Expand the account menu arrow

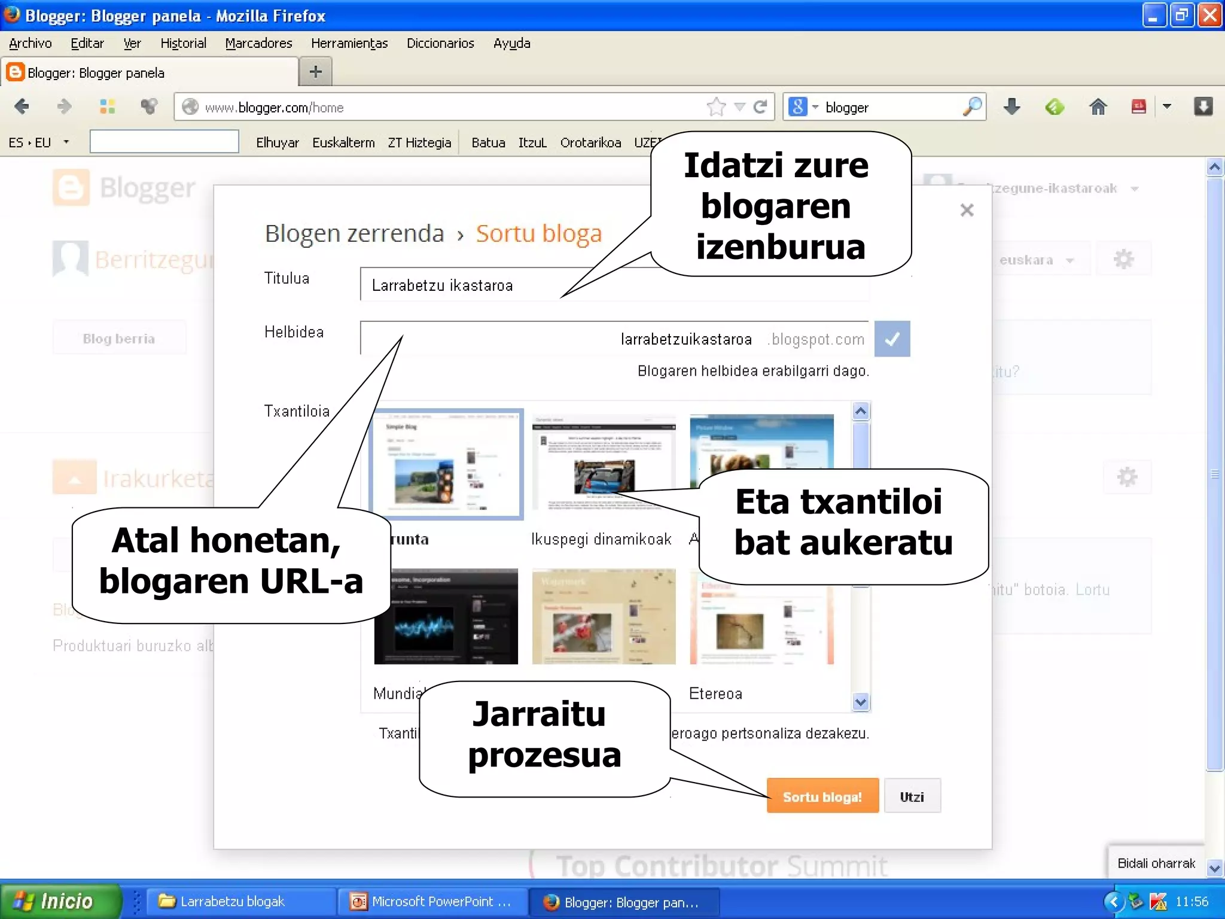coord(1134,188)
